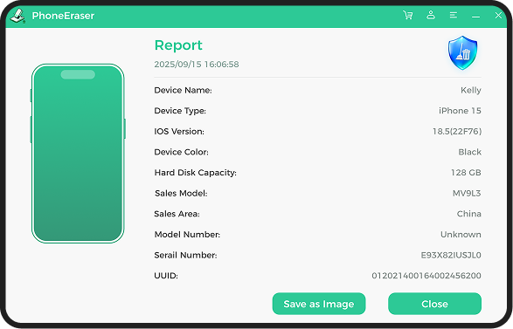The height and width of the screenshot is (329, 513).
Task: Click the version value 18.5(22F76)
Action: (x=457, y=132)
